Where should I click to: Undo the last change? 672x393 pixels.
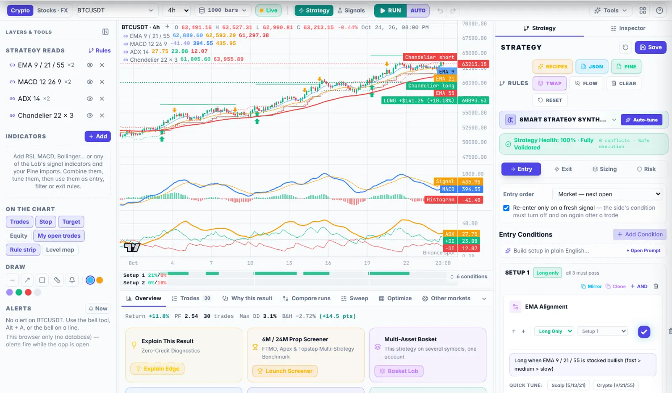click(x=440, y=10)
